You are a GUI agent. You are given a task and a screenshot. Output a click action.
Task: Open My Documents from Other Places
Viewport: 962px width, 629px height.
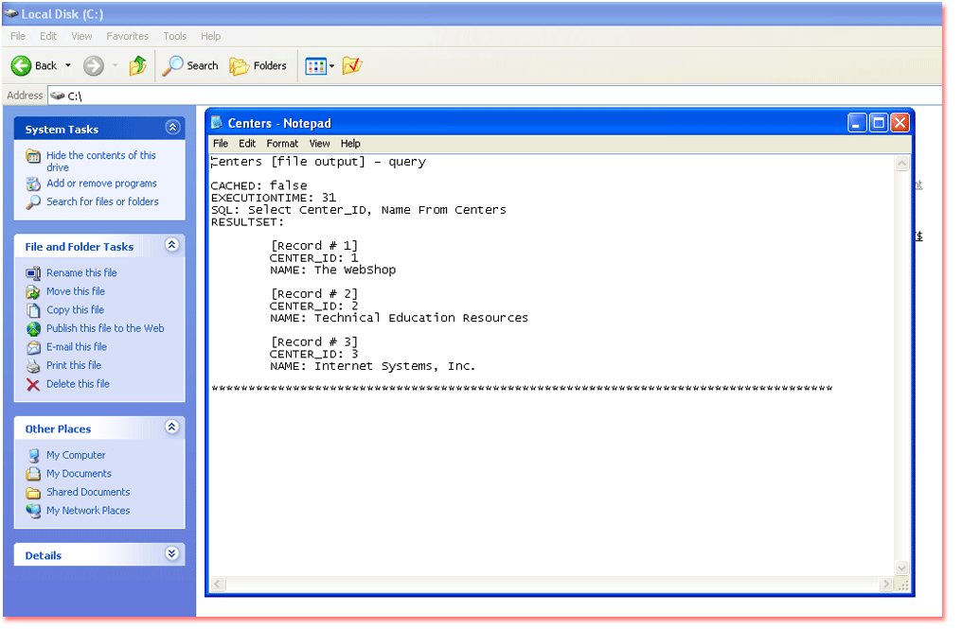(x=80, y=473)
